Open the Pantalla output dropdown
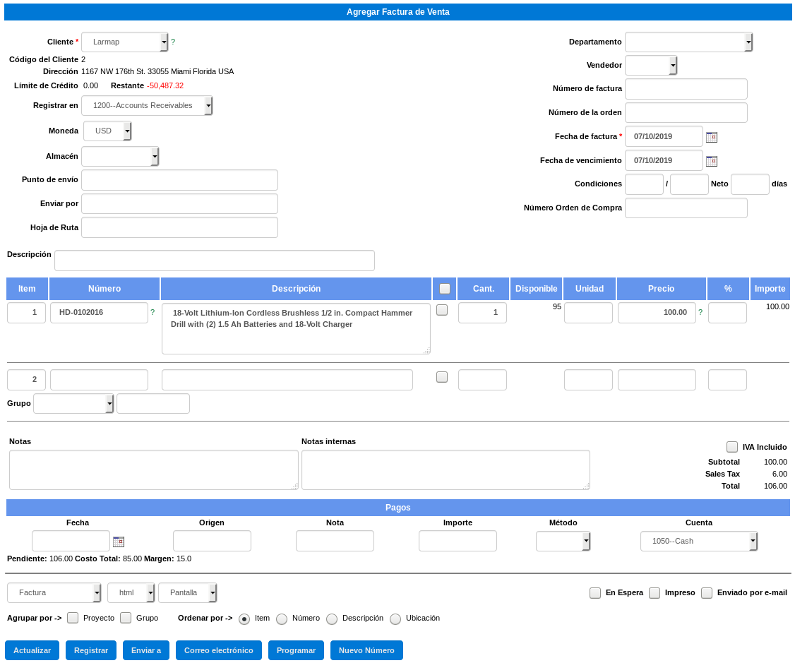 188,592
